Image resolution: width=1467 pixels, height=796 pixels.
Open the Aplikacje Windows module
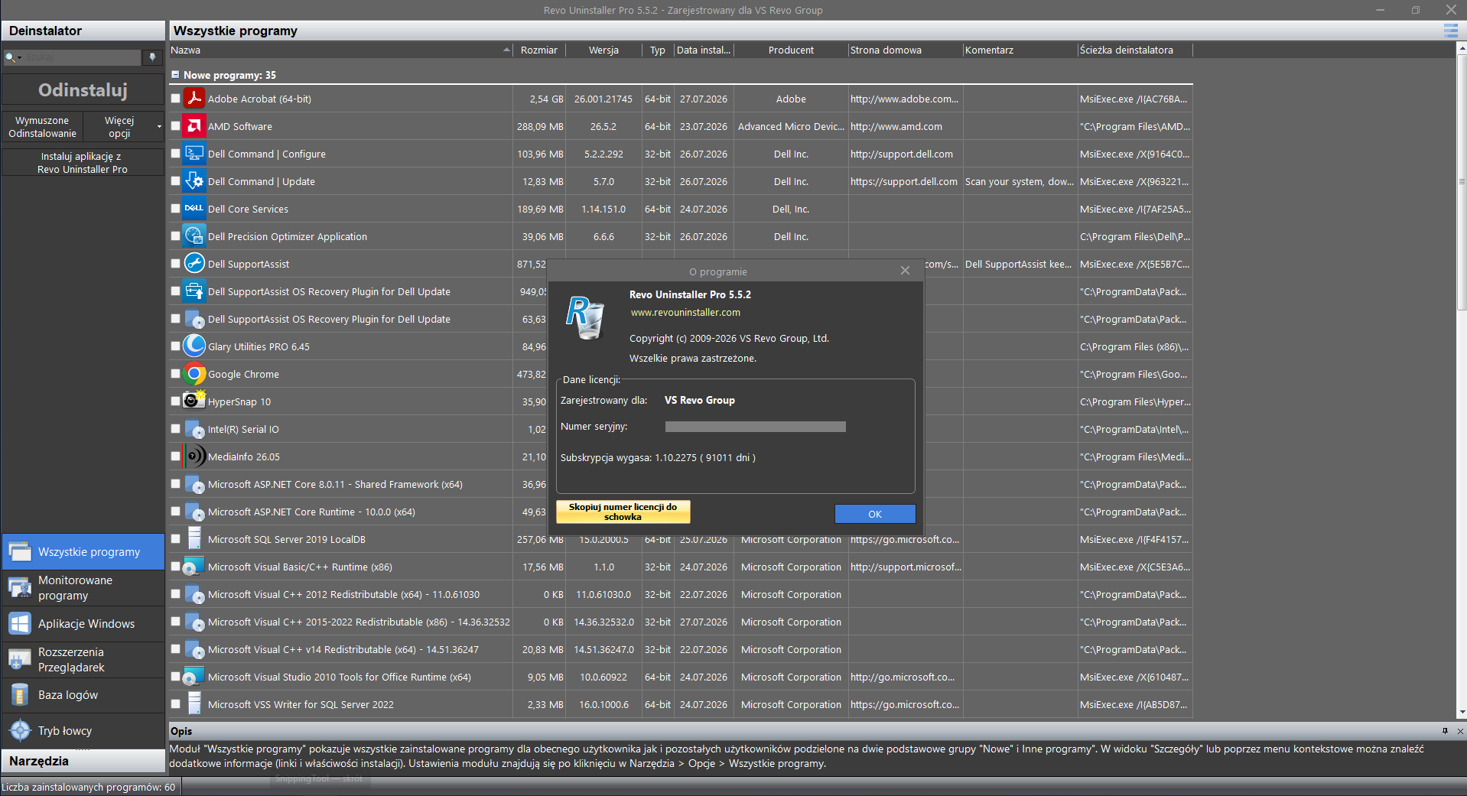pos(83,624)
